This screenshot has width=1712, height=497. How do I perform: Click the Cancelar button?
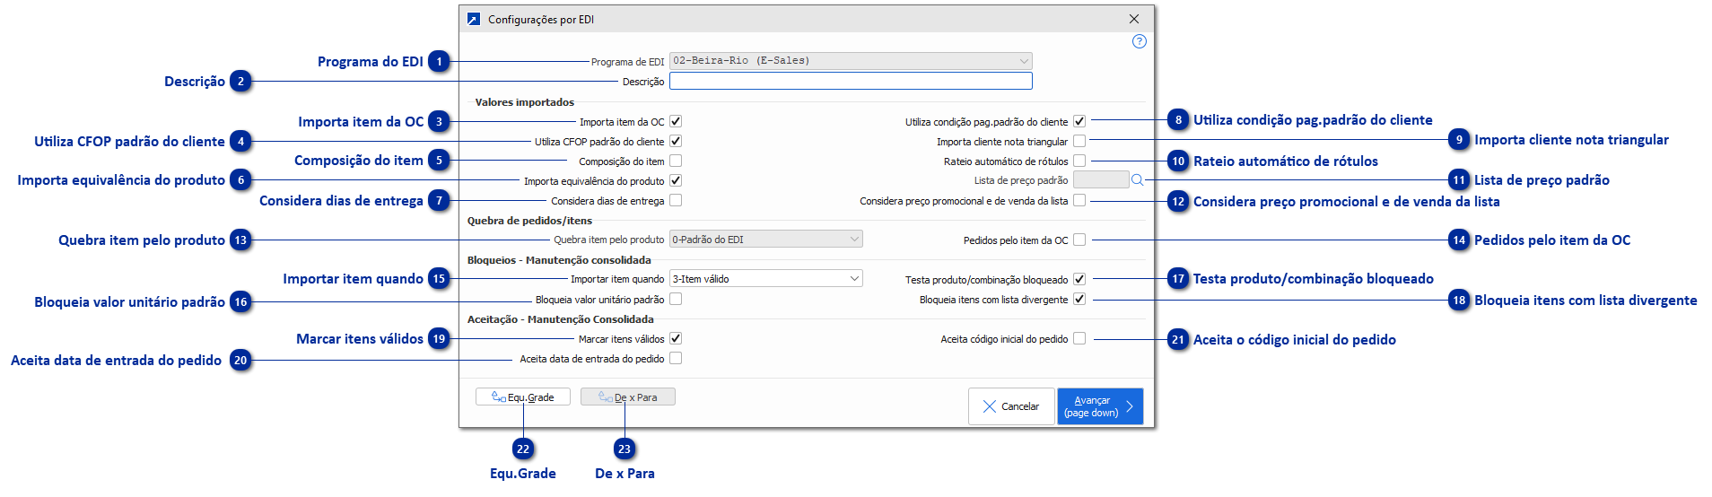(1010, 406)
